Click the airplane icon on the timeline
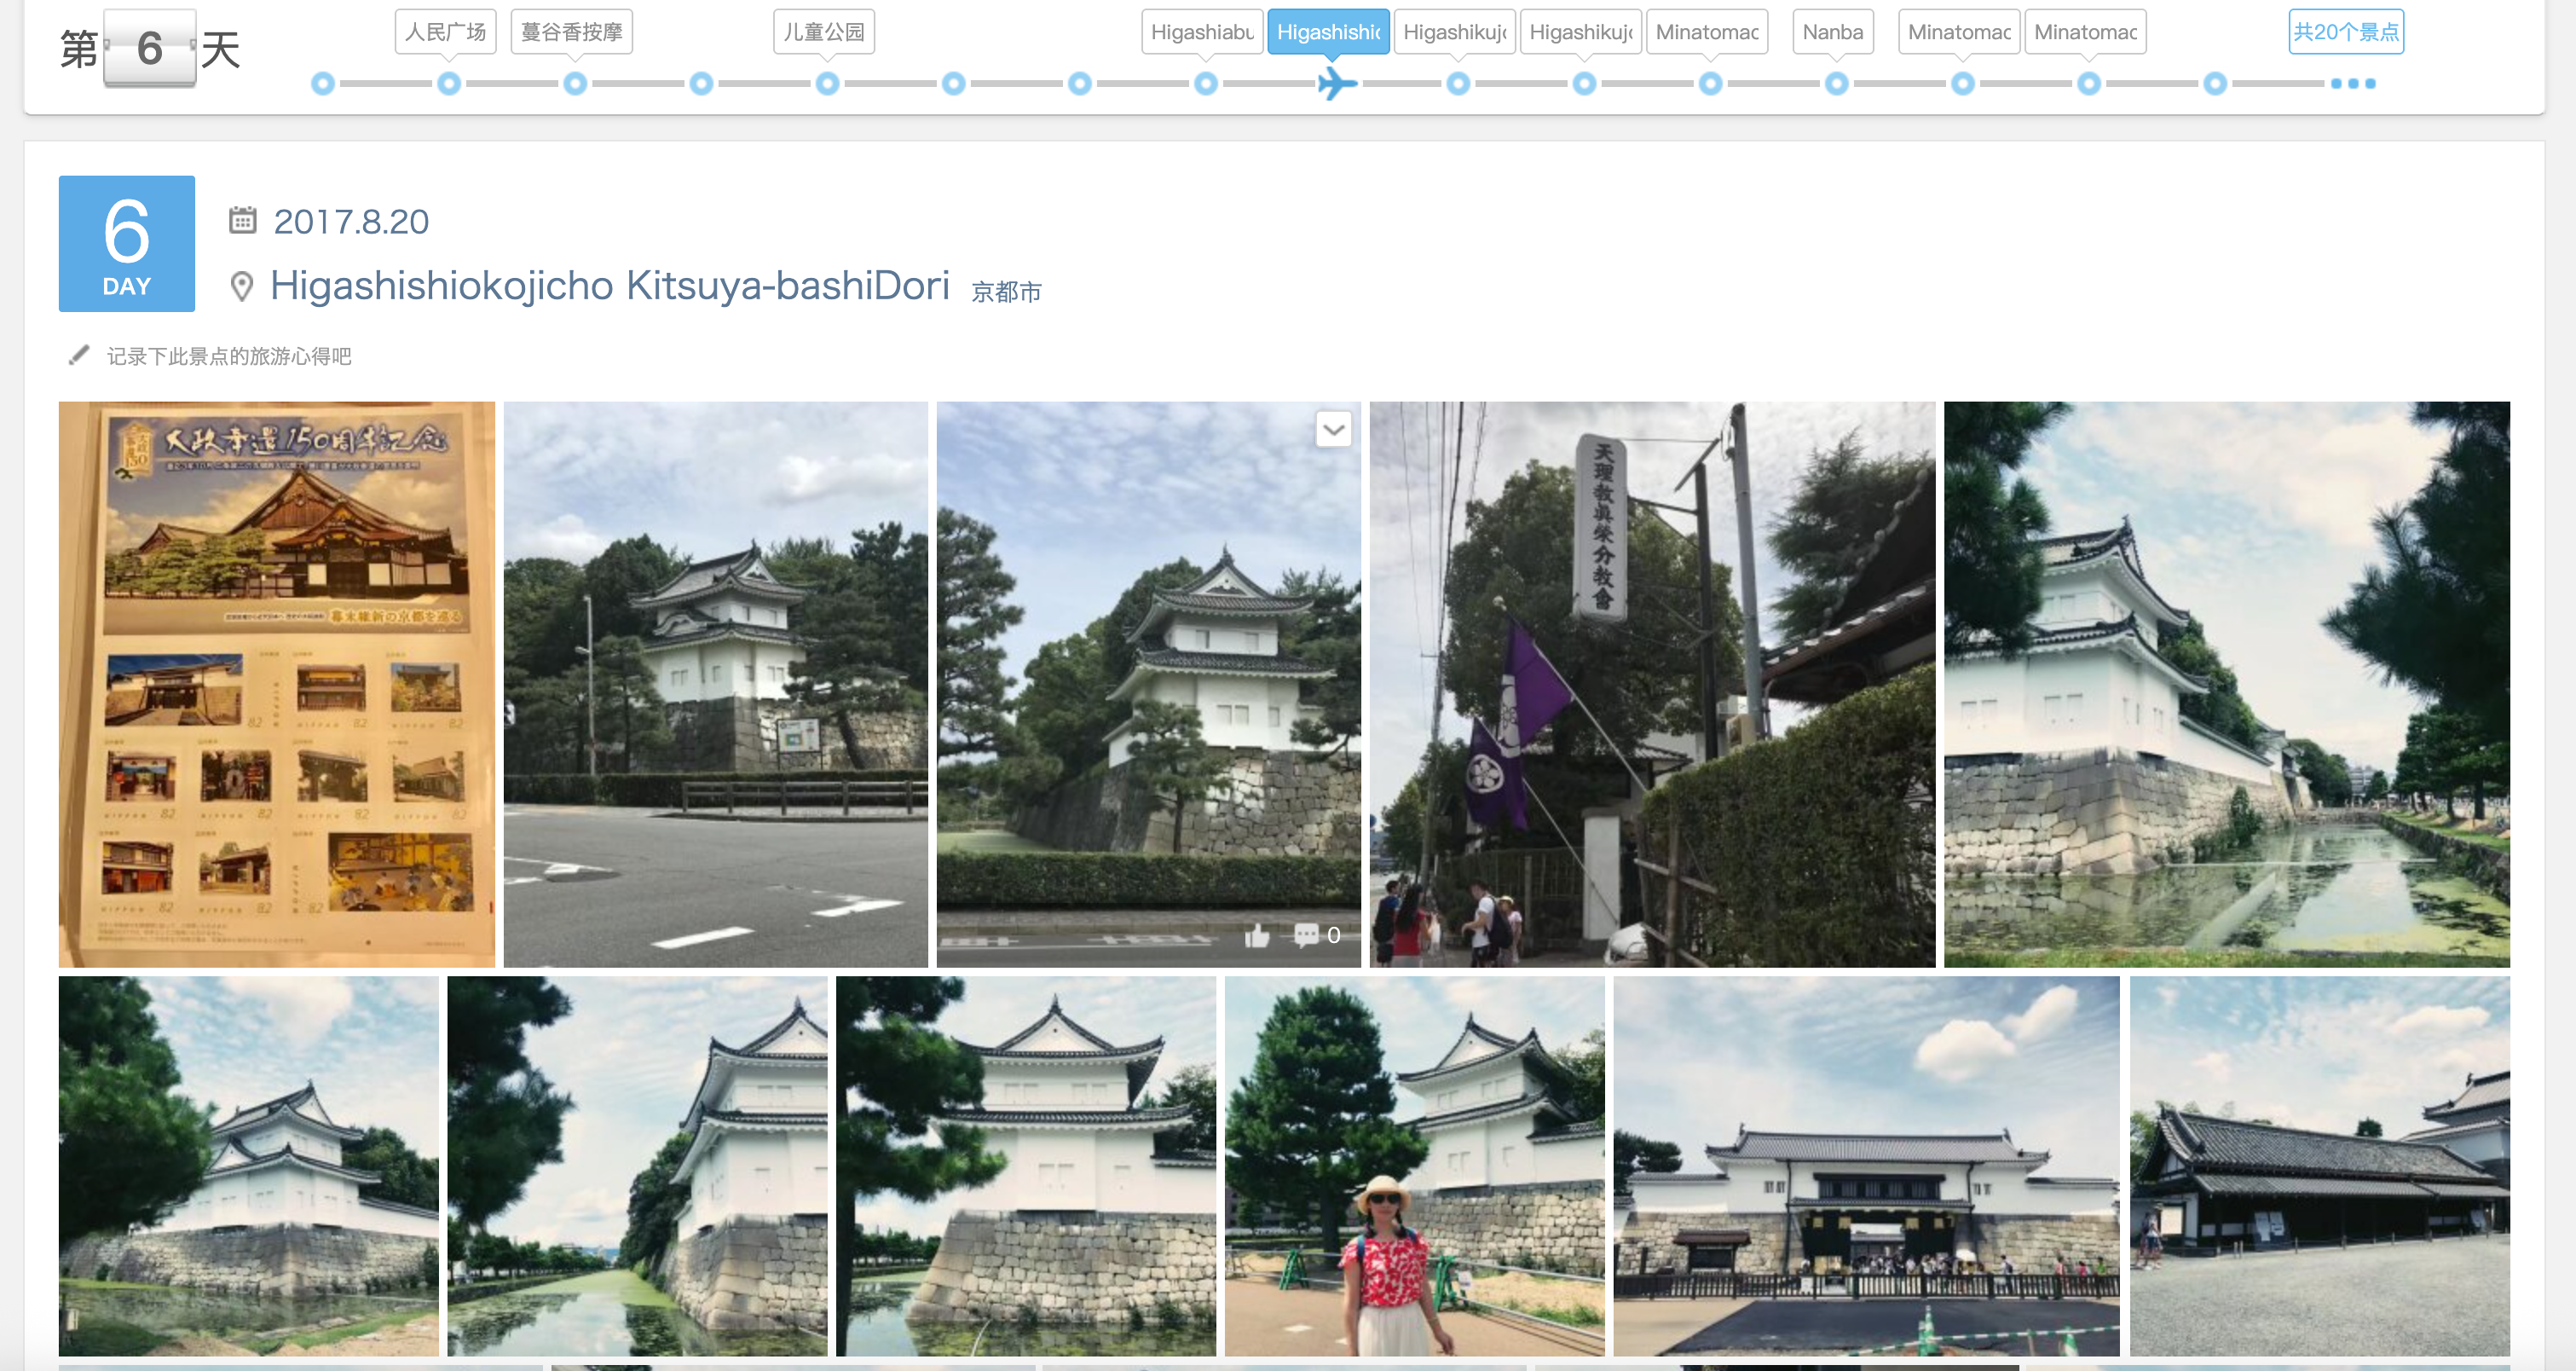Viewport: 2576px width, 1371px height. coord(1335,84)
